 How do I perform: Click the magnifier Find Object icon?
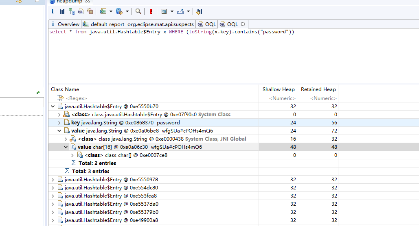point(138,11)
